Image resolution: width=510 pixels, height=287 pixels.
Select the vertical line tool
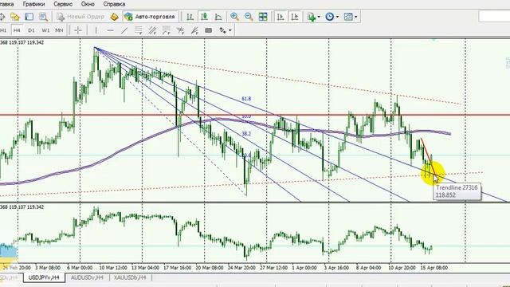[96, 30]
